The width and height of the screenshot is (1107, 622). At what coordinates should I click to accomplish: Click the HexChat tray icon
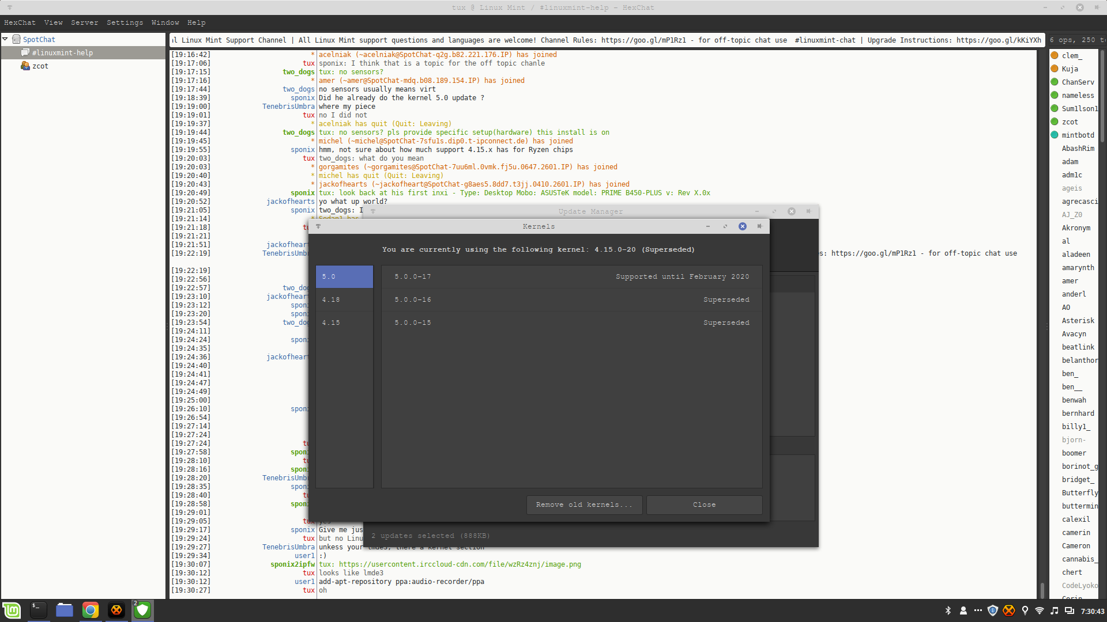[x=1009, y=610]
